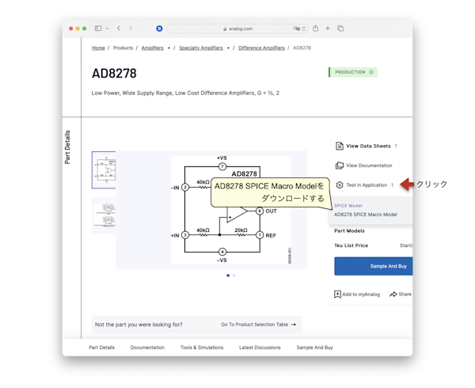Image resolution: width=475 pixels, height=388 pixels.
Task: Switch to the Documentation tab
Action: [147, 348]
